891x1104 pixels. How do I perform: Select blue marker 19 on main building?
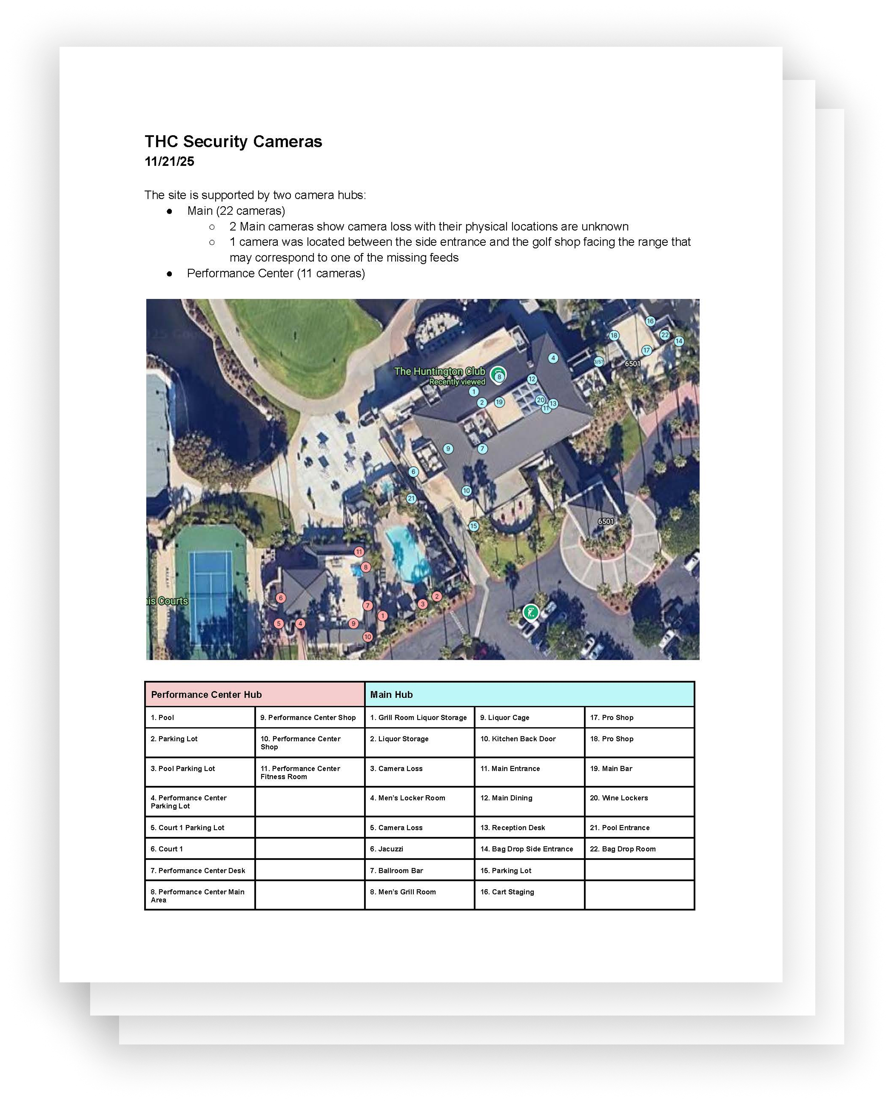[x=499, y=402]
